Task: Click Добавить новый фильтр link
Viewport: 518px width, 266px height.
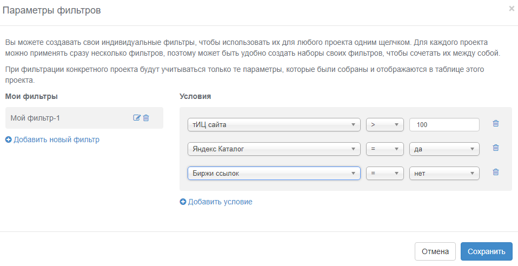Action: (x=56, y=140)
